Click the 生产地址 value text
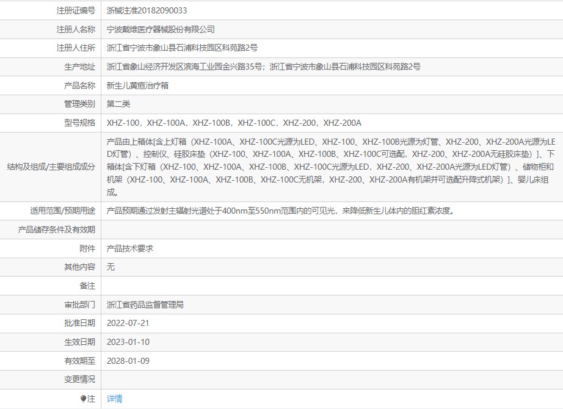563x409 pixels. 264,67
